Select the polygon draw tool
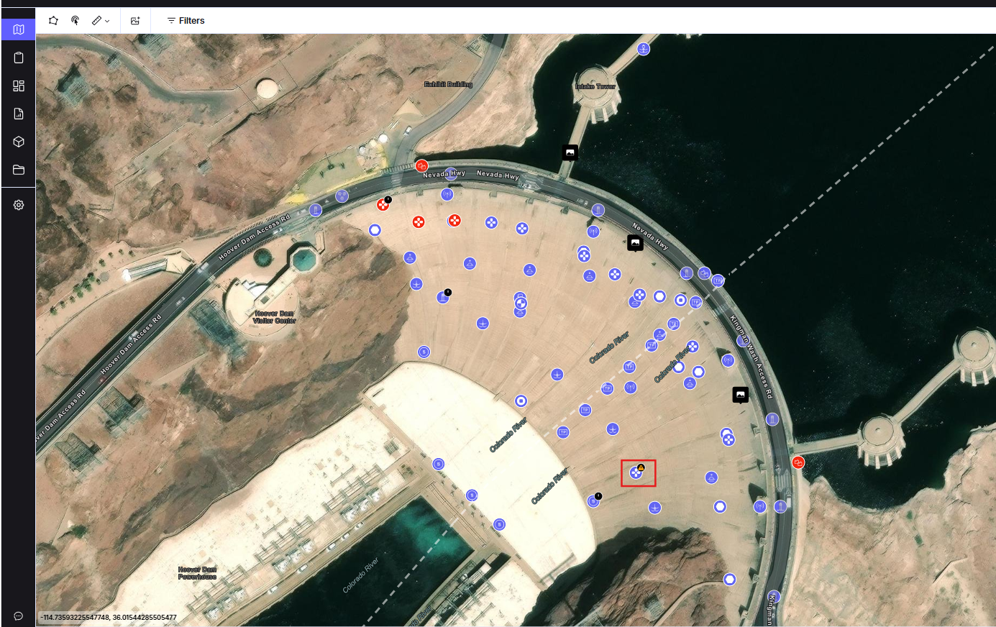 [x=53, y=21]
